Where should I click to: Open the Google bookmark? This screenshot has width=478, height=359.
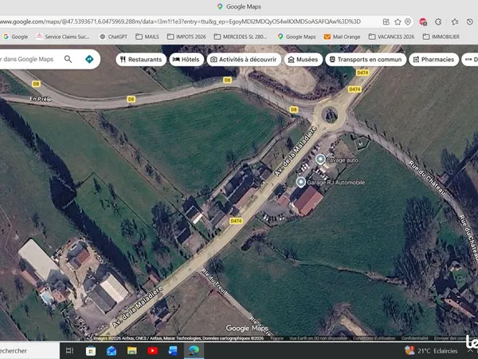point(15,37)
